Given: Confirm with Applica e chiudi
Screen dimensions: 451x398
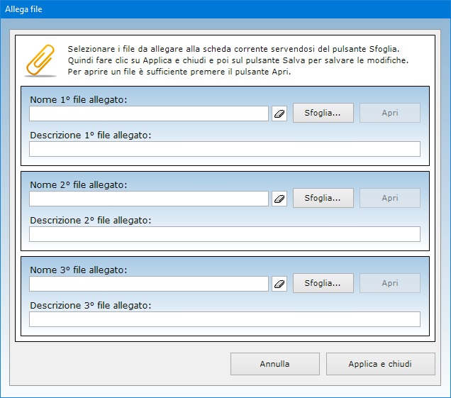Looking at the screenshot, I should 380,364.
